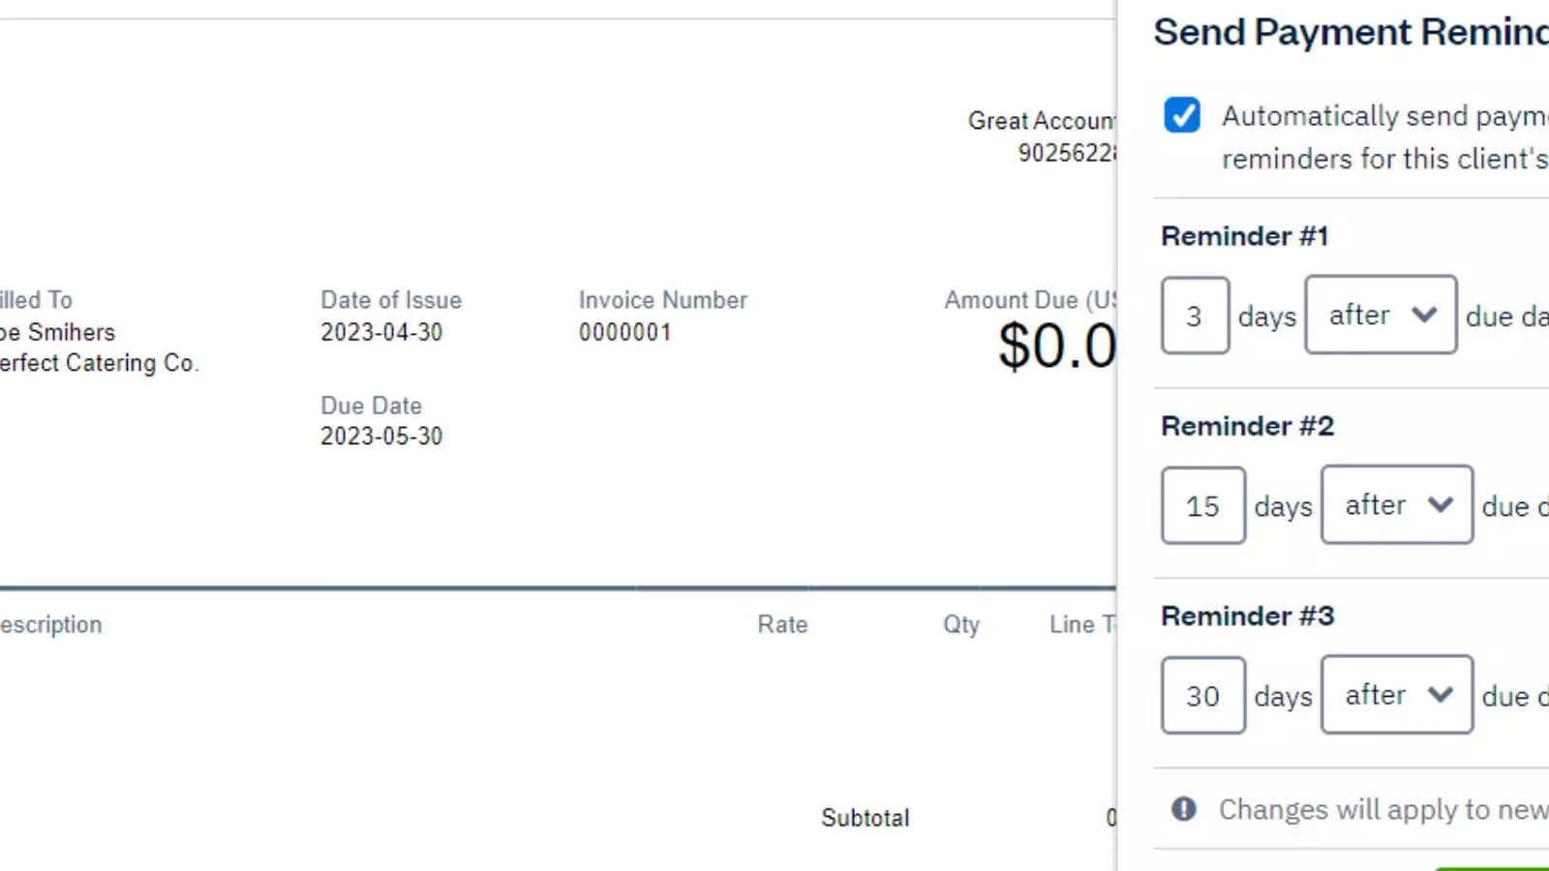Click Reminder #2 days input showing 15
1549x871 pixels.
point(1203,505)
